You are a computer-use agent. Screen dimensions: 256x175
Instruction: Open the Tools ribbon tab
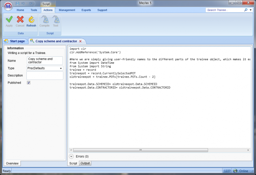[34, 10]
